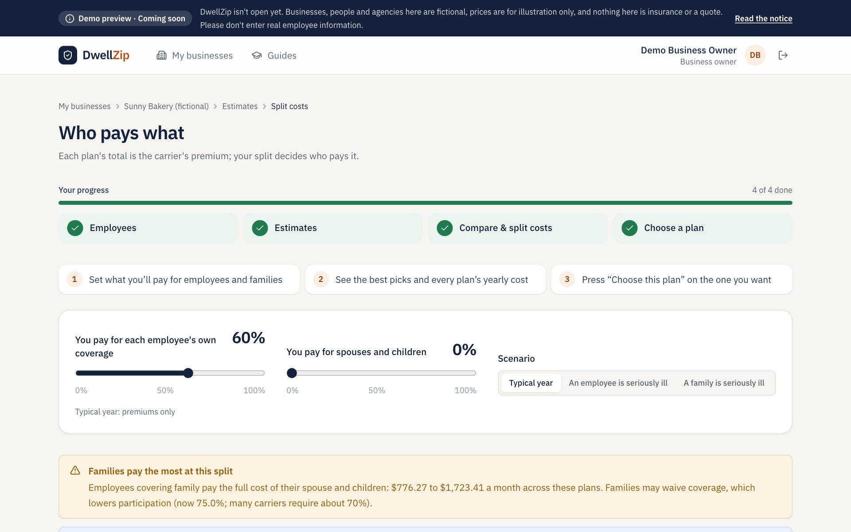
Task: Go to the Compare & split costs step
Action: pos(518,228)
